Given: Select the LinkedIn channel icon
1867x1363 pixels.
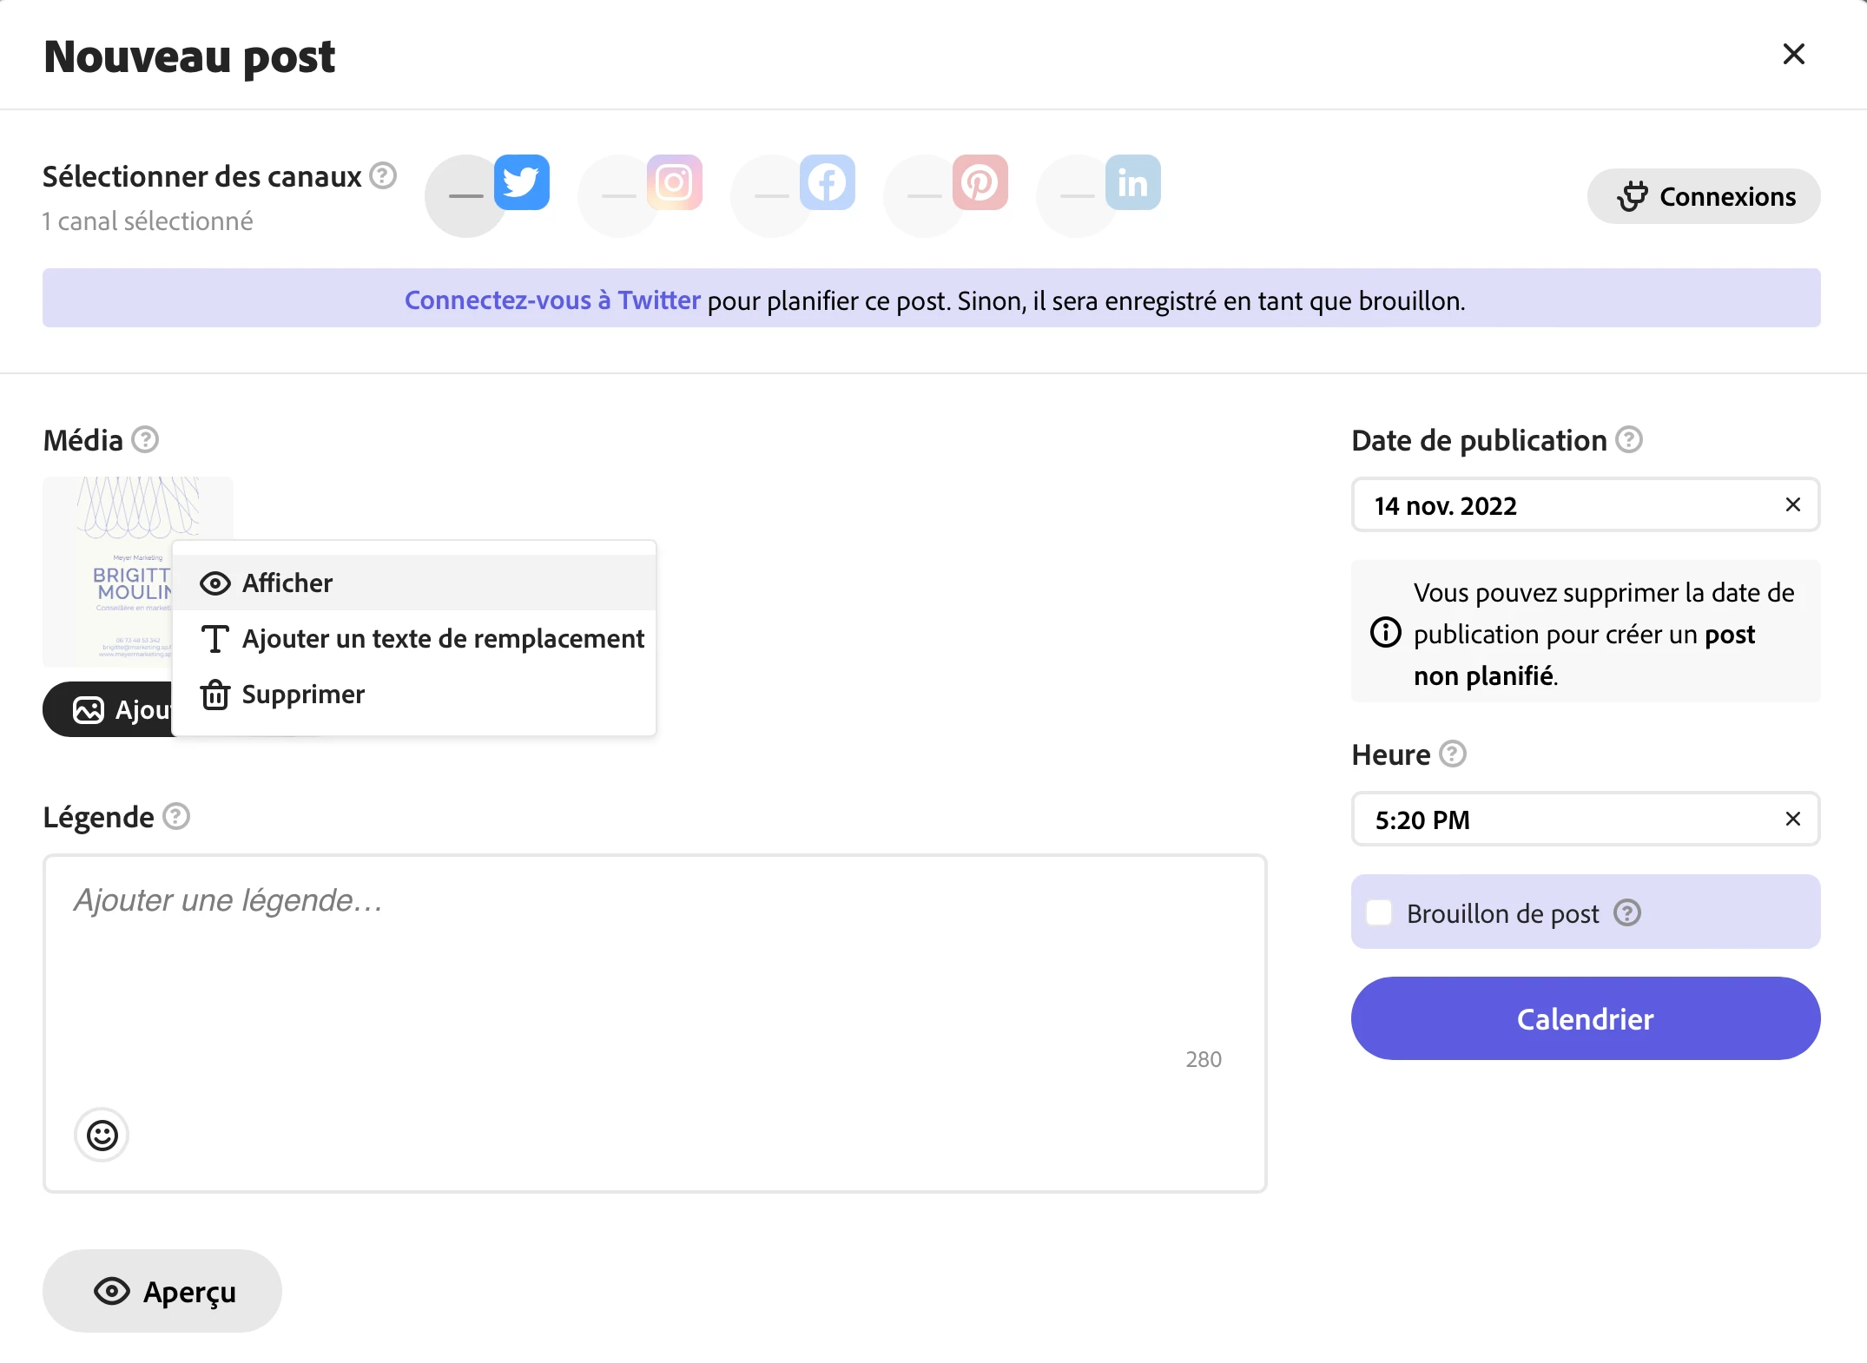Looking at the screenshot, I should (1132, 183).
